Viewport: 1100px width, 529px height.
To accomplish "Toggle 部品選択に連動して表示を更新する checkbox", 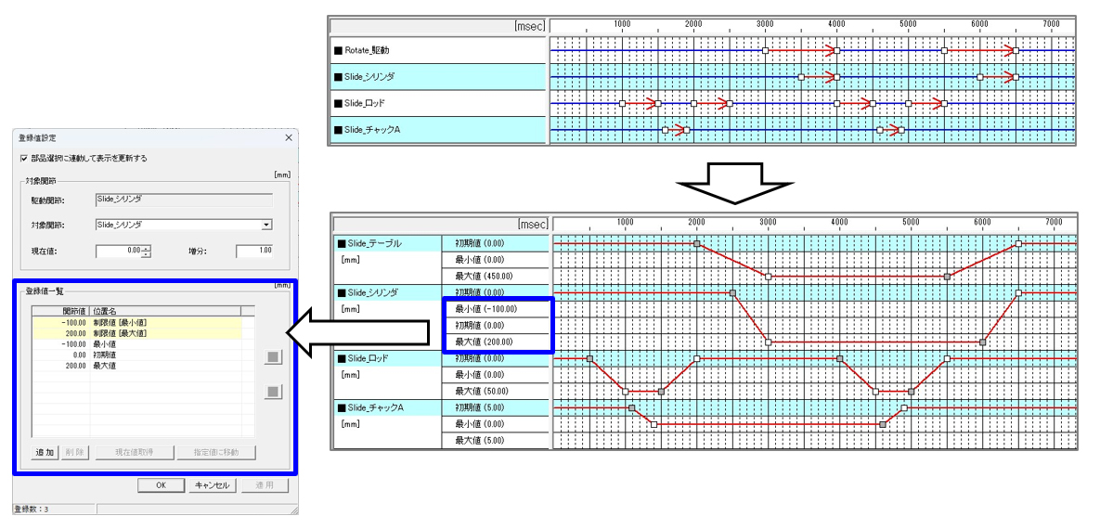I will tap(24, 159).
